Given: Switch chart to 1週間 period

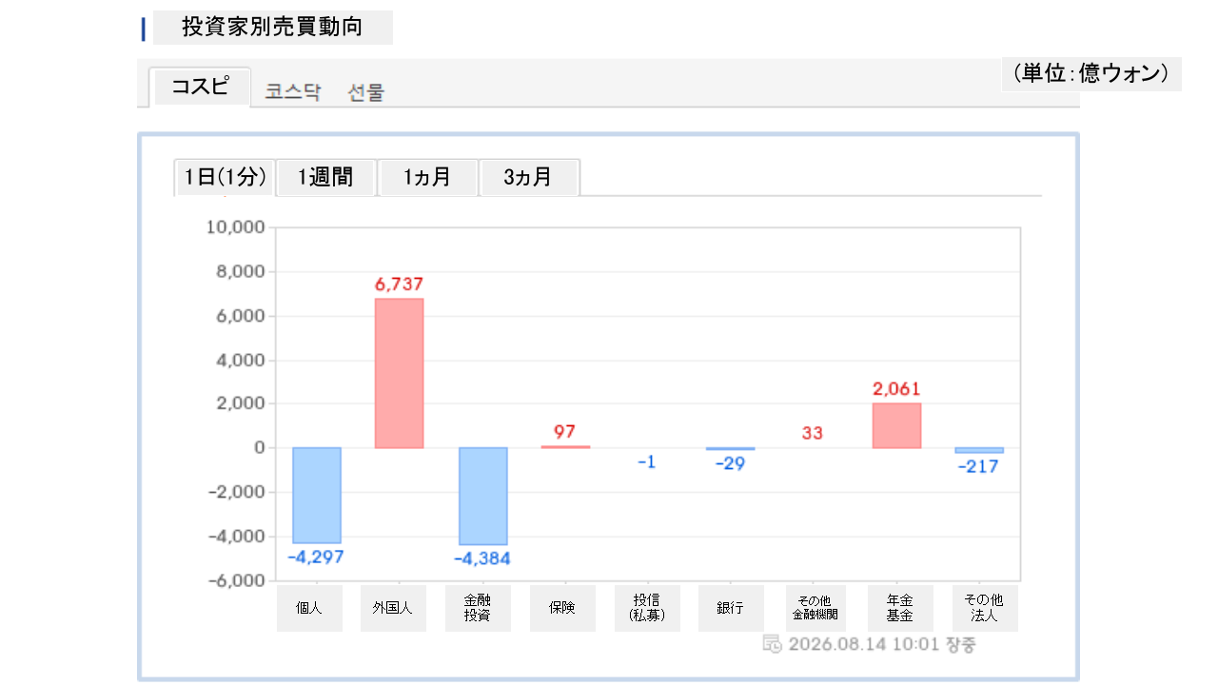Looking at the screenshot, I should point(326,177).
